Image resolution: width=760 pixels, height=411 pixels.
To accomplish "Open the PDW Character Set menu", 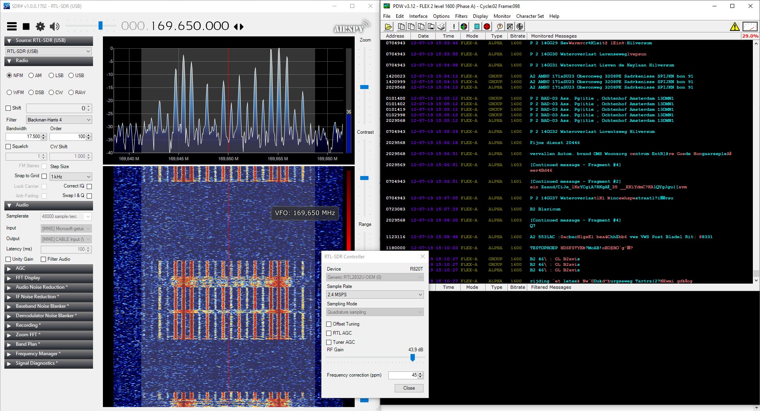I will click(530, 16).
